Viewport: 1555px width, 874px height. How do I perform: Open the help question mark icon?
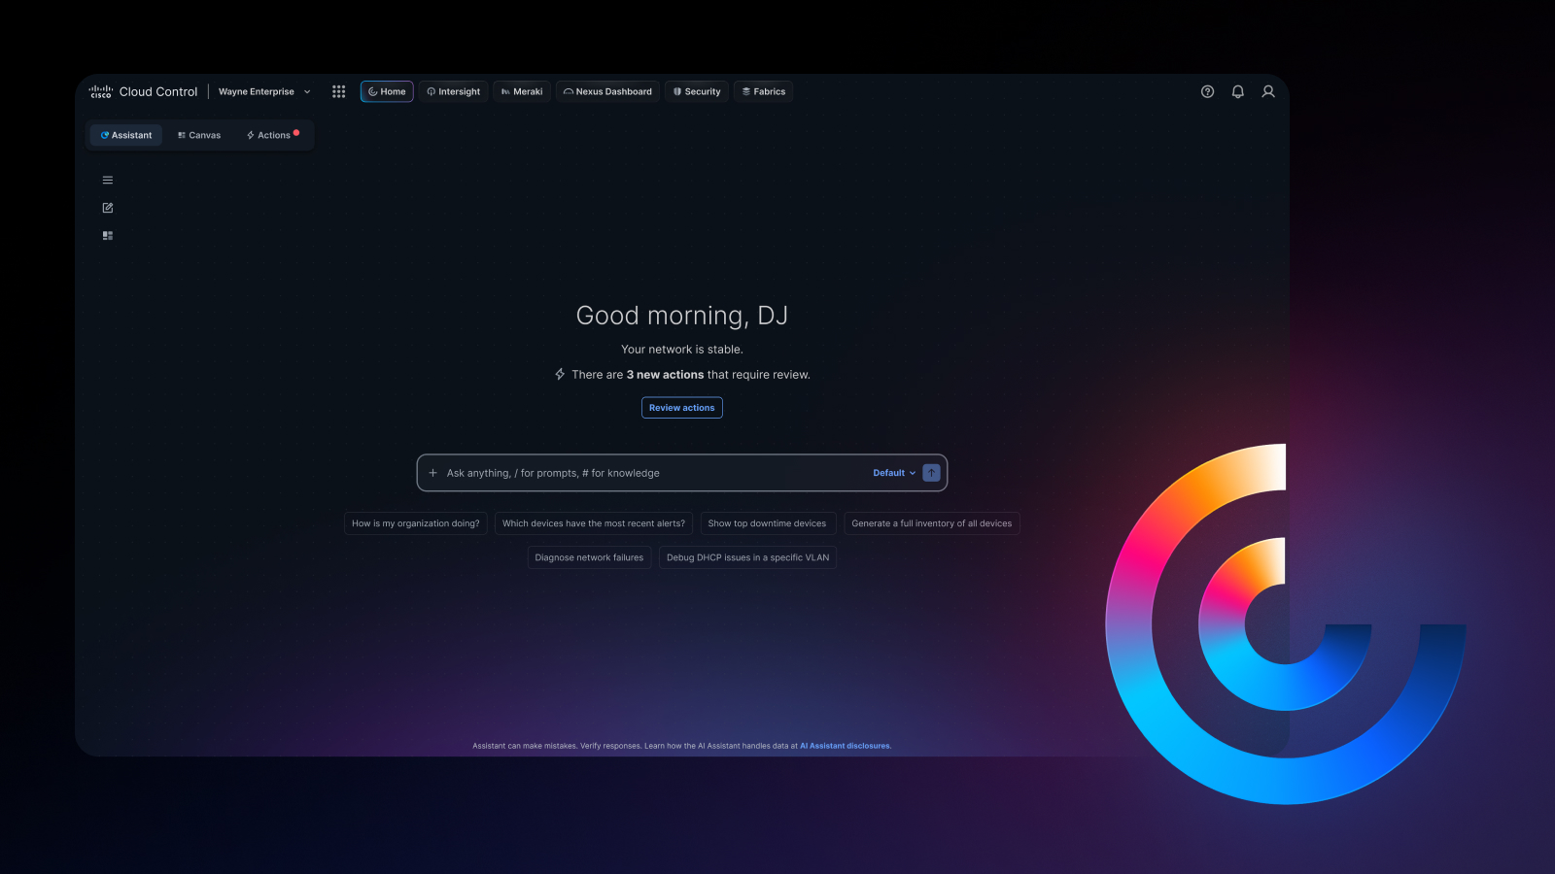[1207, 91]
